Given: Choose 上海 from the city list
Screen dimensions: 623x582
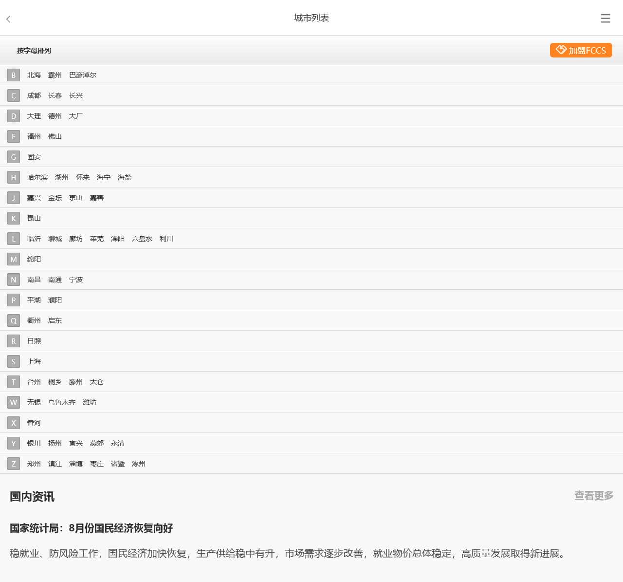Looking at the screenshot, I should click(x=34, y=362).
